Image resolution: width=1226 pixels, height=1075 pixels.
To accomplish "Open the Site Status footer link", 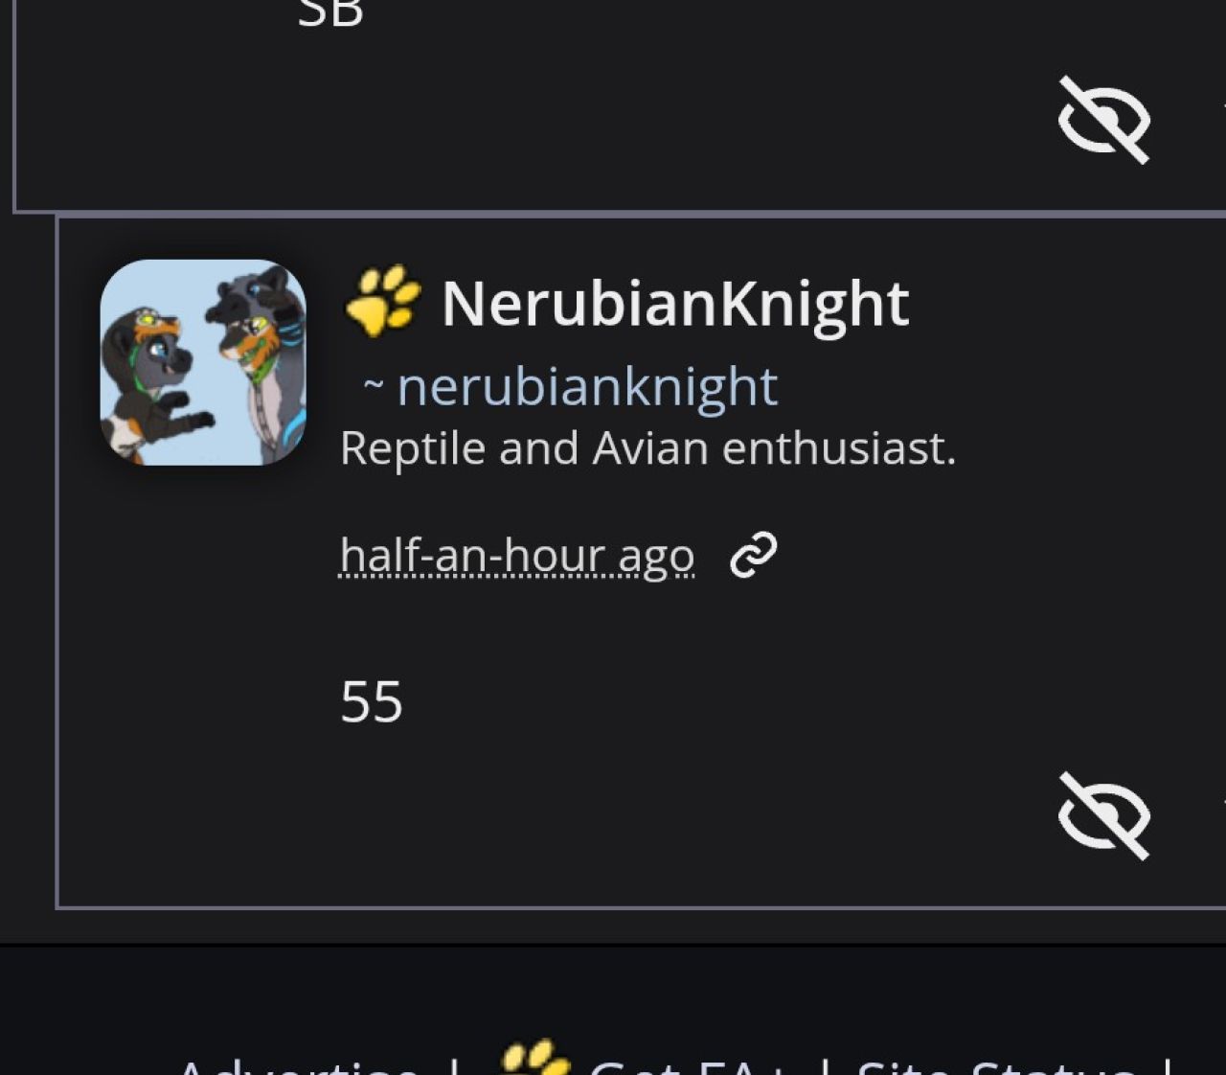I will [x=996, y=1065].
